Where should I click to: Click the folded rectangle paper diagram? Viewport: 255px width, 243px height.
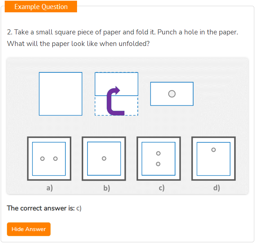[172, 94]
